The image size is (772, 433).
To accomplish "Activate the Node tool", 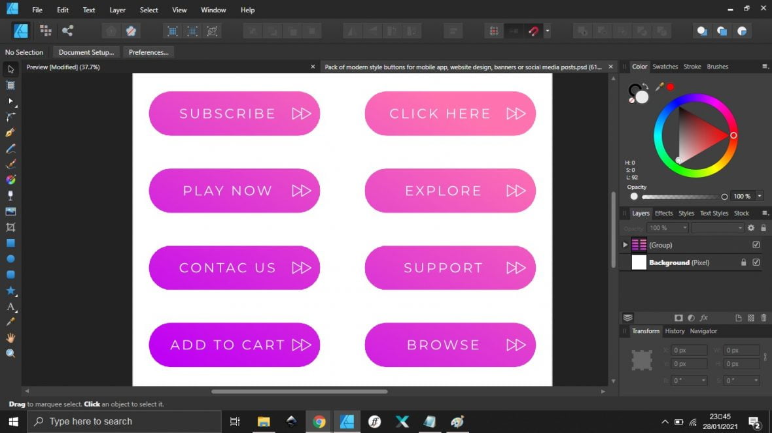I will (x=10, y=101).
